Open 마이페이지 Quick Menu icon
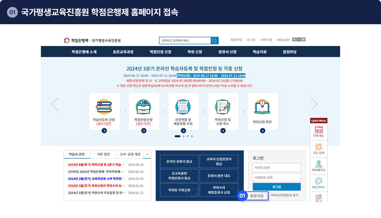 click(x=318, y=166)
